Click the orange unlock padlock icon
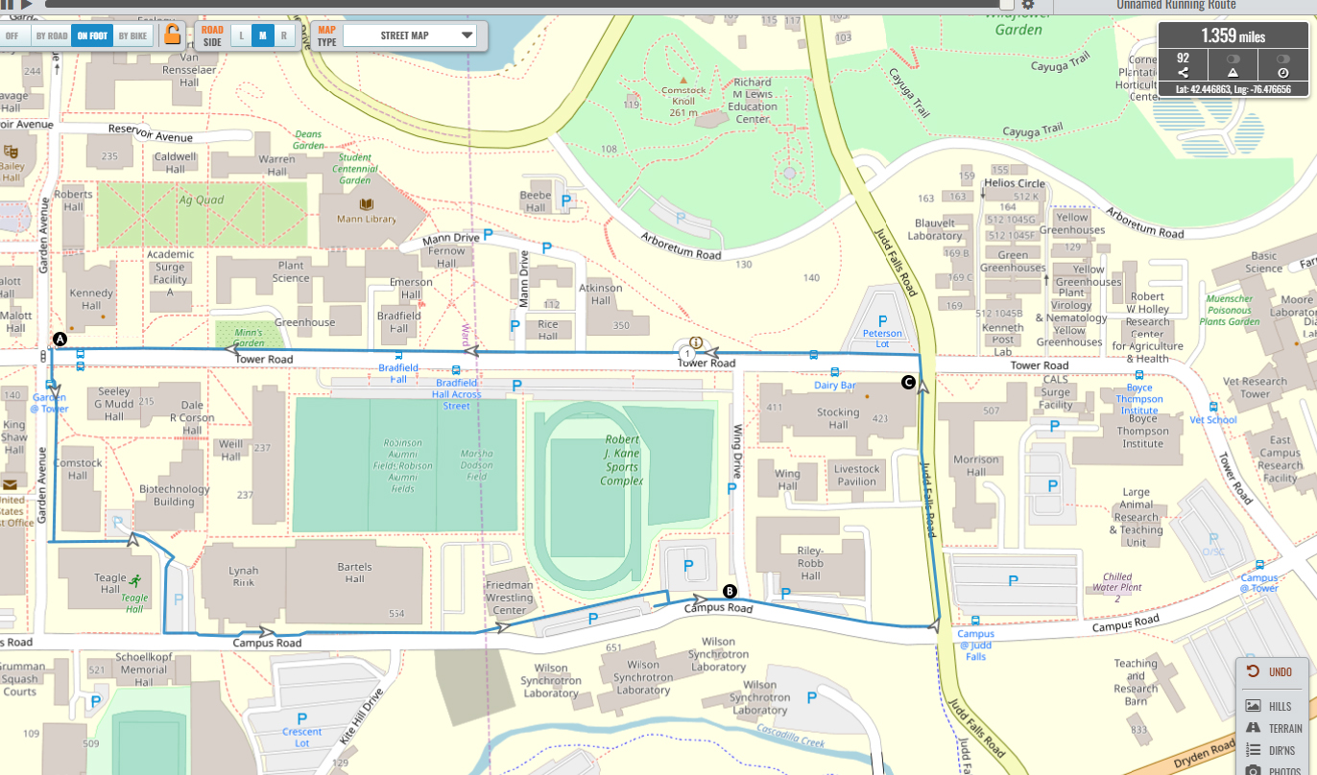The image size is (1317, 775). point(172,35)
